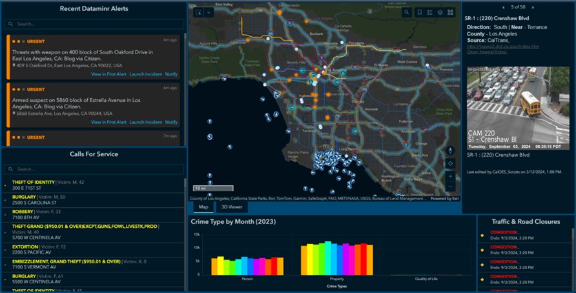576x293 pixels.
Task: Click the Powered by Esri attribution
Action: 444,199
